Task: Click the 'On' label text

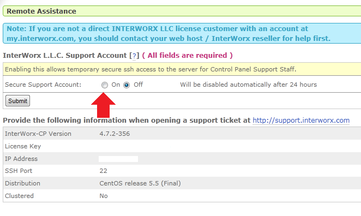Action: click(116, 85)
